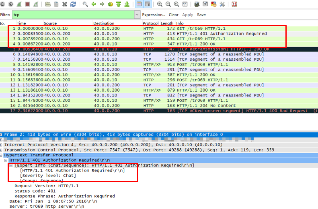Zoom in on packet text

pyautogui.click(x=160, y=4)
